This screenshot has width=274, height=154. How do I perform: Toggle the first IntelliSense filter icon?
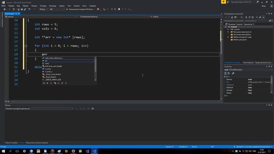click(x=44, y=83)
